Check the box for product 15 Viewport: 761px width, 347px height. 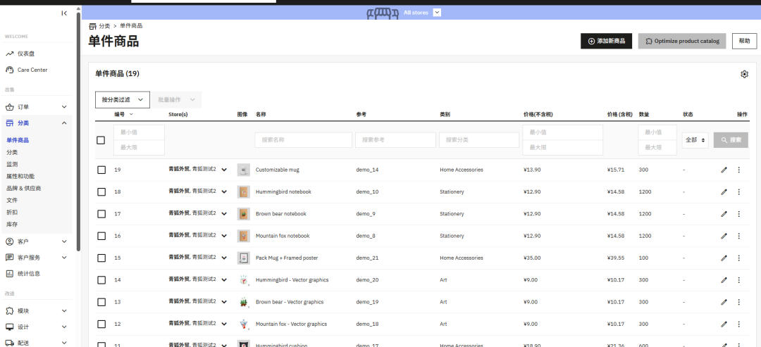pyautogui.click(x=101, y=258)
